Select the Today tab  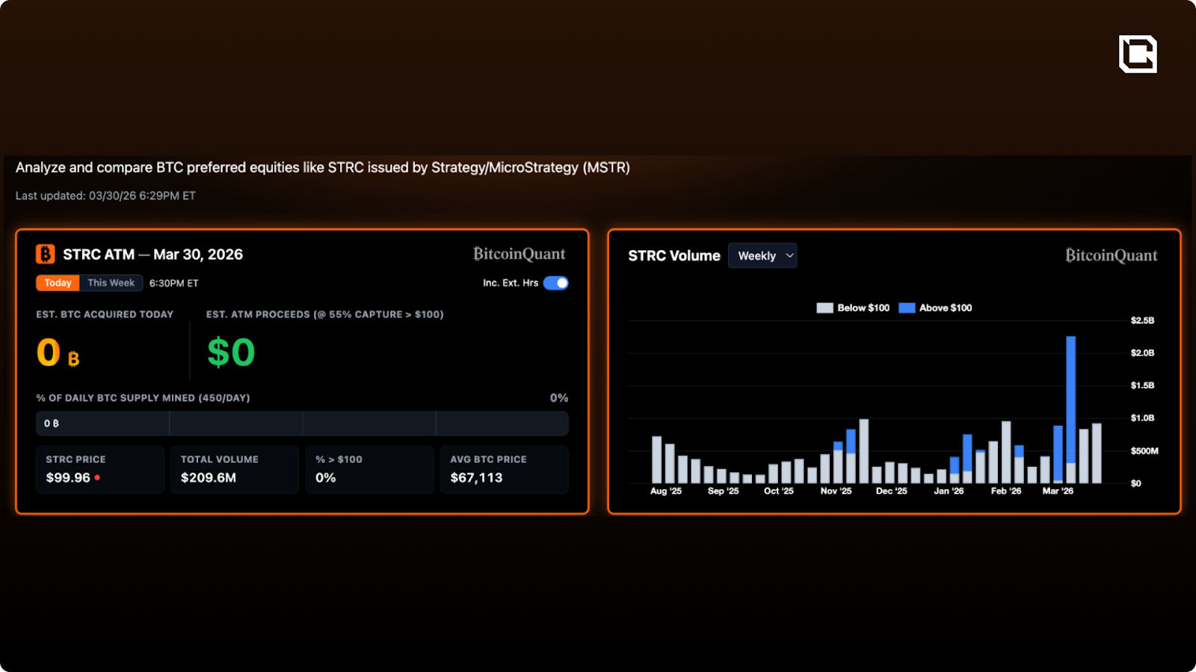pos(58,283)
